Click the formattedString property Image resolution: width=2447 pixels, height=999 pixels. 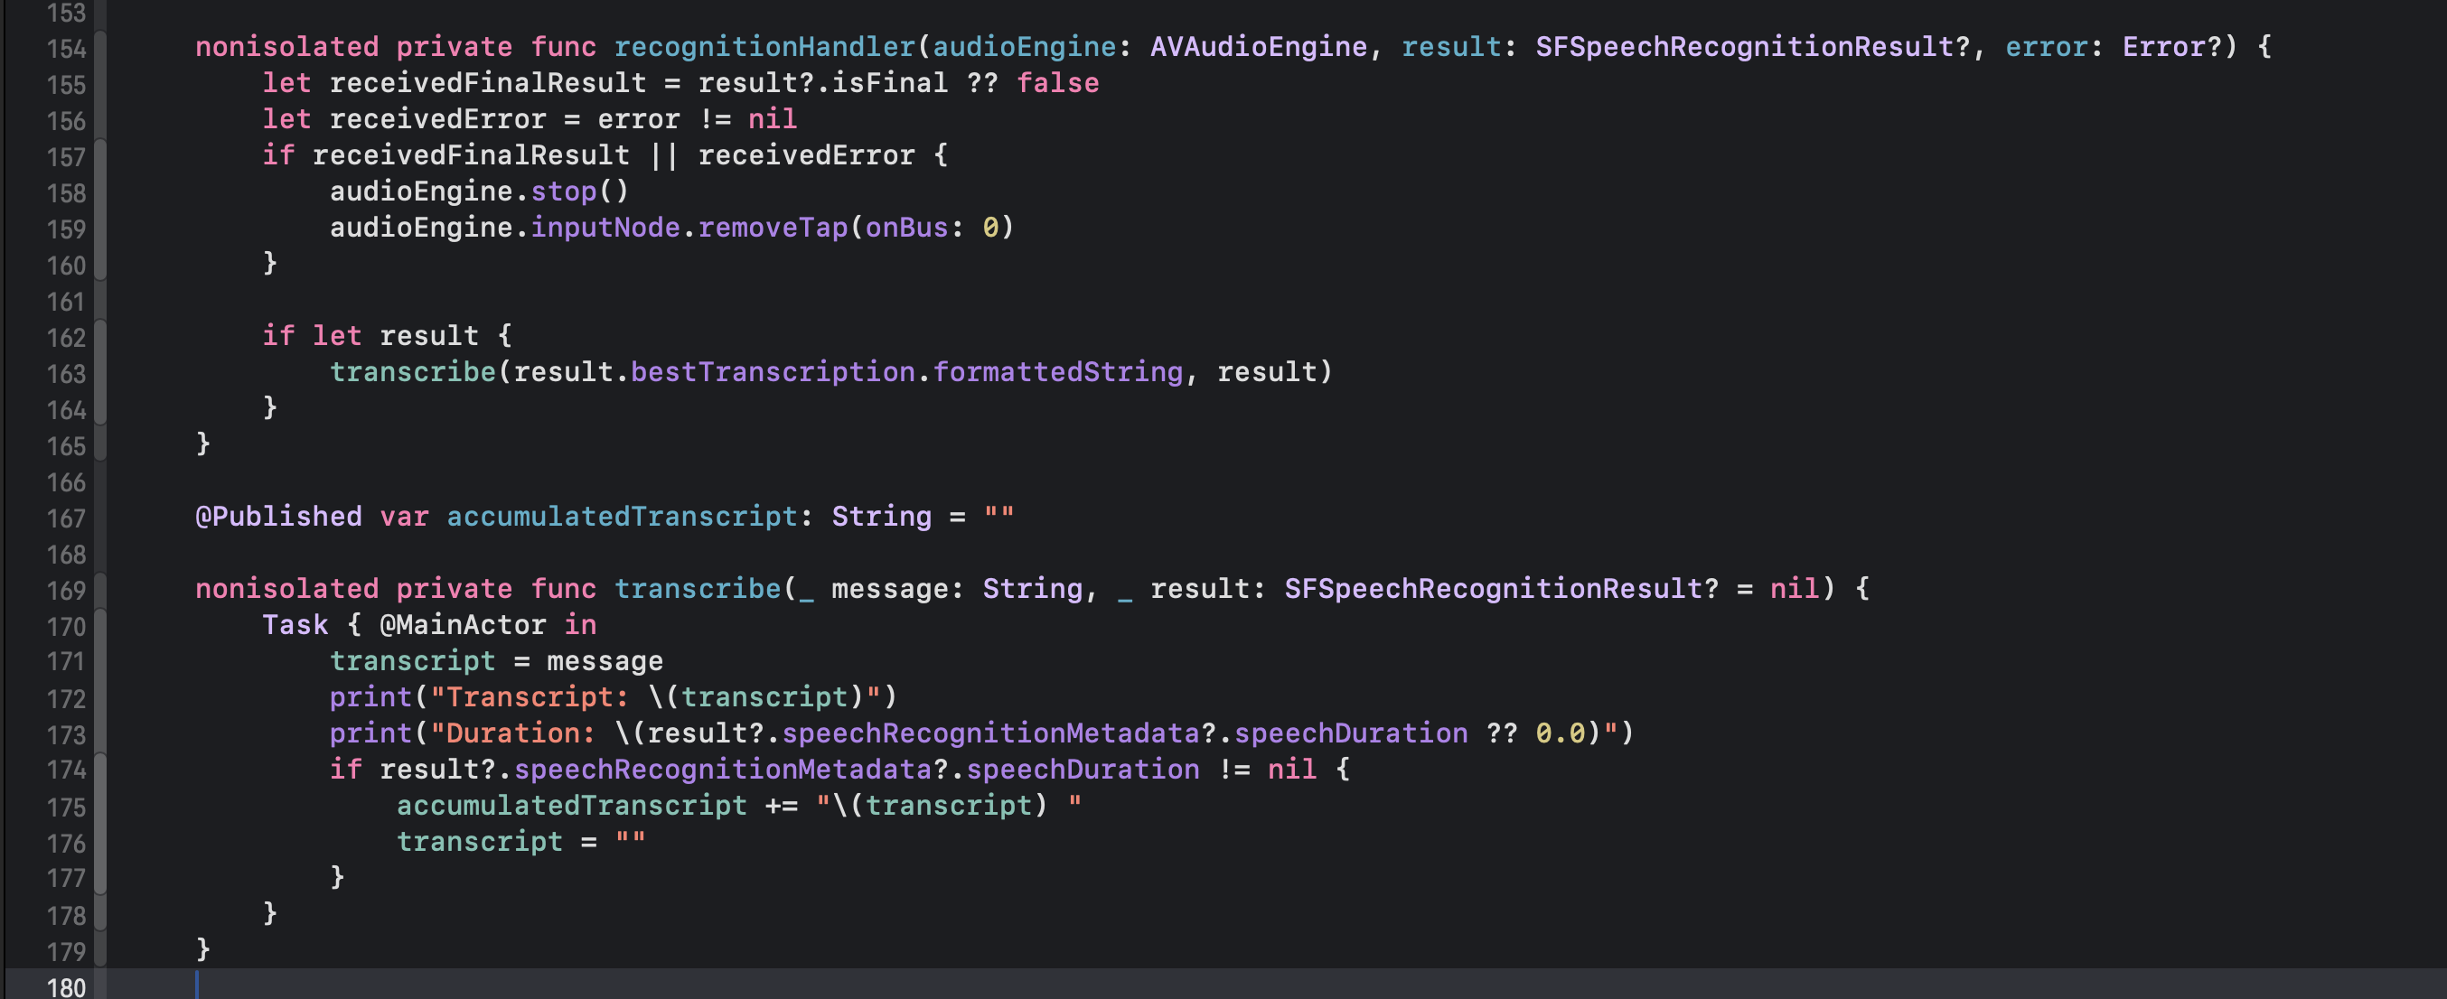[x=1057, y=372]
